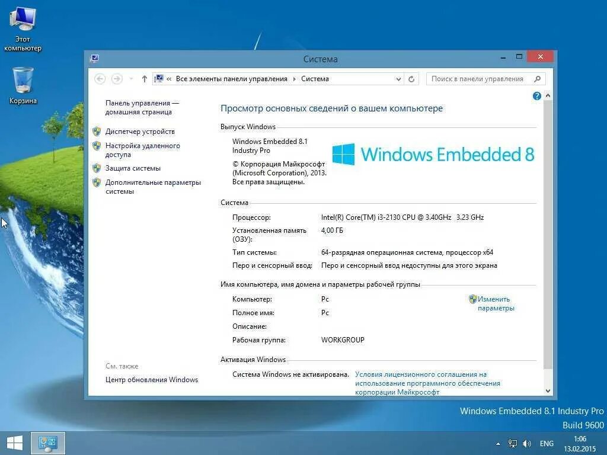Image resolution: width=607 pixels, height=455 pixels.
Task: Open Центр обновления Windows link
Action: tap(152, 380)
